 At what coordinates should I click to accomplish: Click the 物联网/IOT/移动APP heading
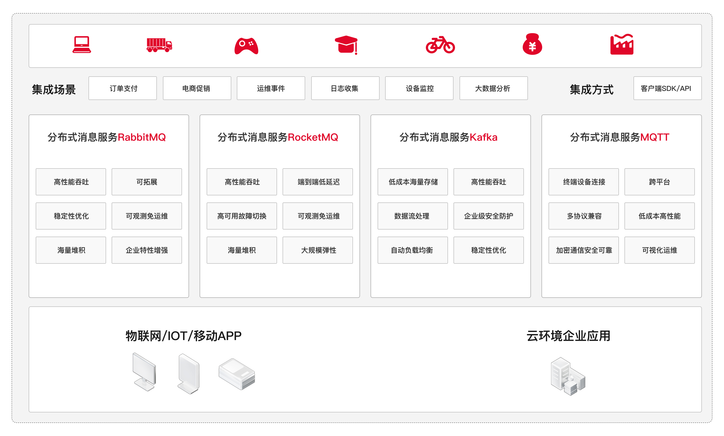click(184, 336)
